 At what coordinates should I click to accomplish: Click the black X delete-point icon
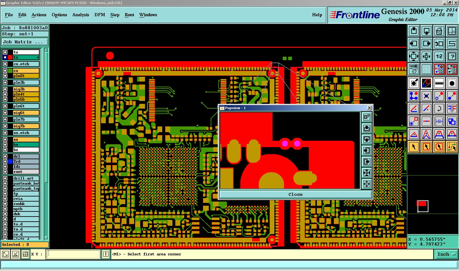coord(426,96)
